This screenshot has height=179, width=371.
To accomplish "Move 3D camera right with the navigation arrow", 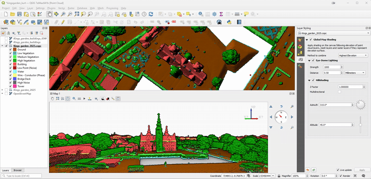I will [x=292, y=117].
